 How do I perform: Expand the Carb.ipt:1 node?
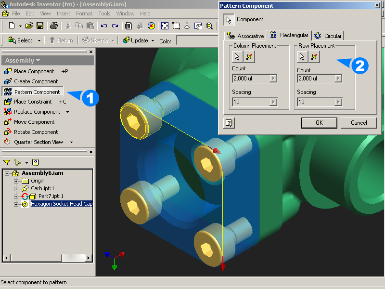click(x=16, y=189)
